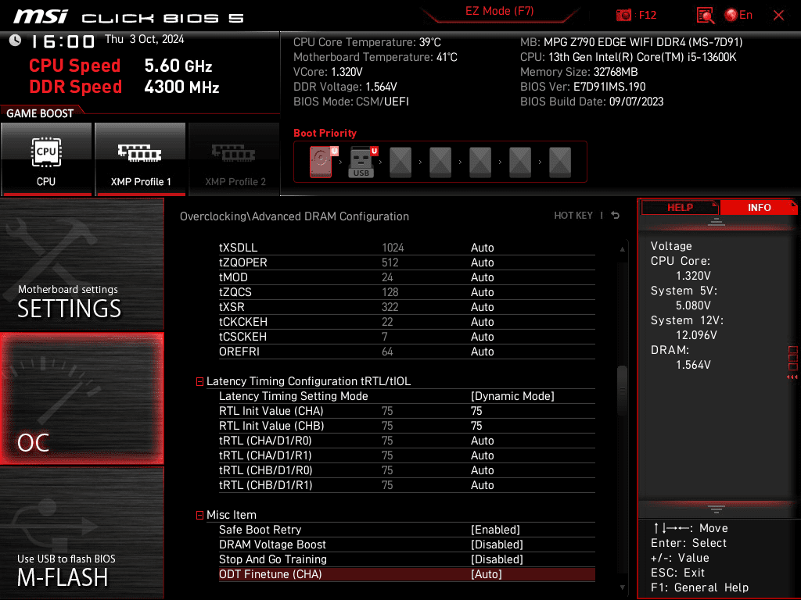
Task: Open the HELP tab
Action: pyautogui.click(x=680, y=207)
